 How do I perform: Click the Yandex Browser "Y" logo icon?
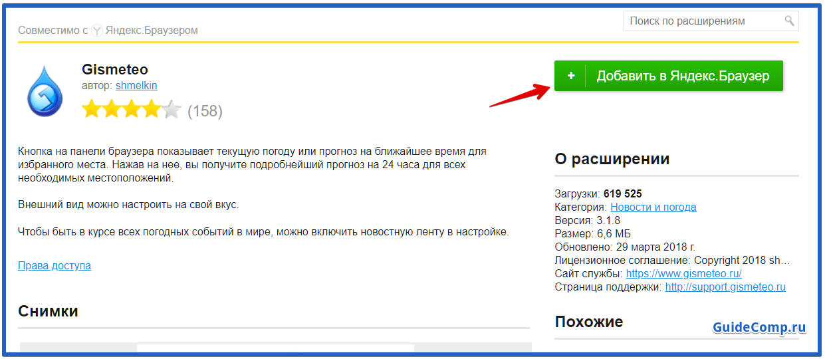pyautogui.click(x=96, y=31)
